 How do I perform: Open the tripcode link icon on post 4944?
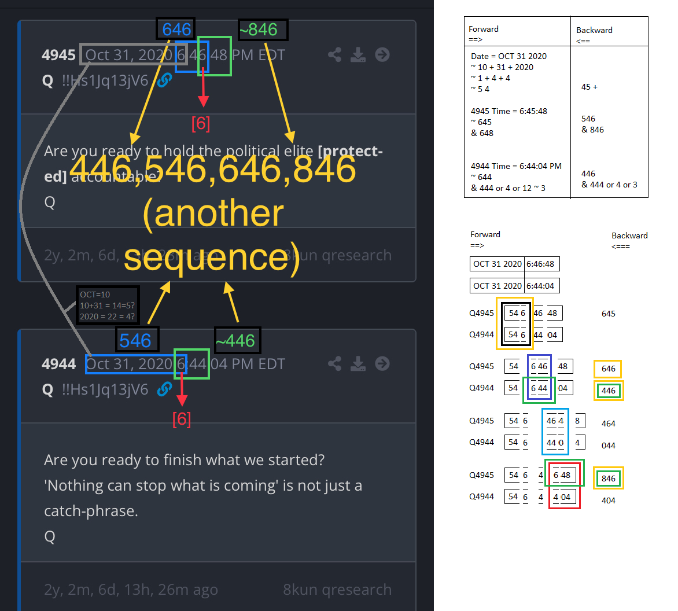click(x=164, y=389)
